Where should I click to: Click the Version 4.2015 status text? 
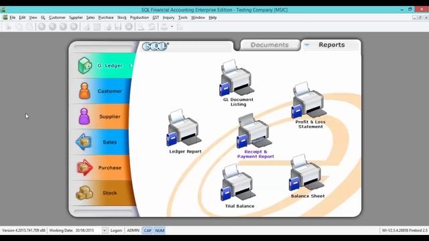[x=23, y=230]
